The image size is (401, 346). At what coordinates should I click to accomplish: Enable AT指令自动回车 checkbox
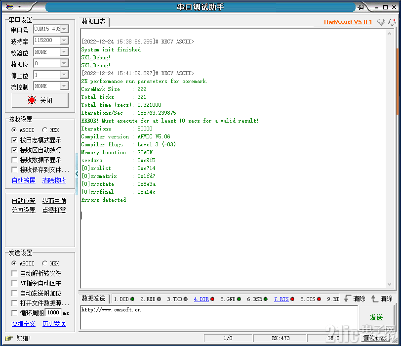click(x=14, y=283)
